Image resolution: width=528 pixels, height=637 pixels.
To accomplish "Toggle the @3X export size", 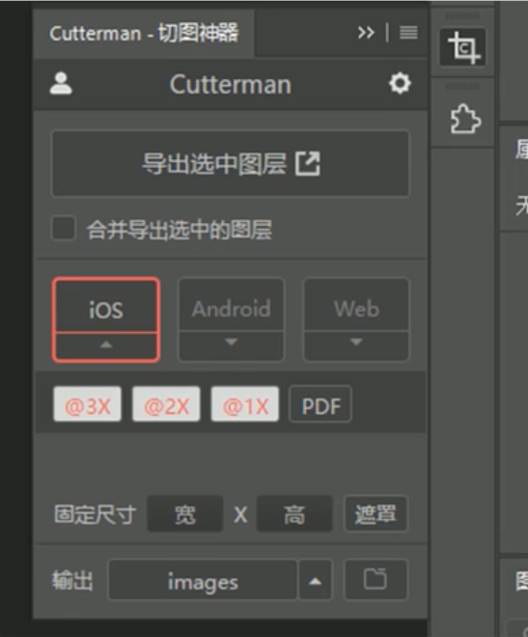I will tap(87, 404).
